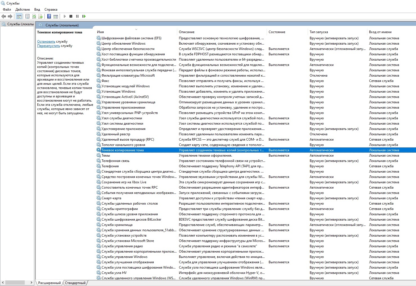
Task: Click the Stop service square icon
Action: (x=71, y=16)
